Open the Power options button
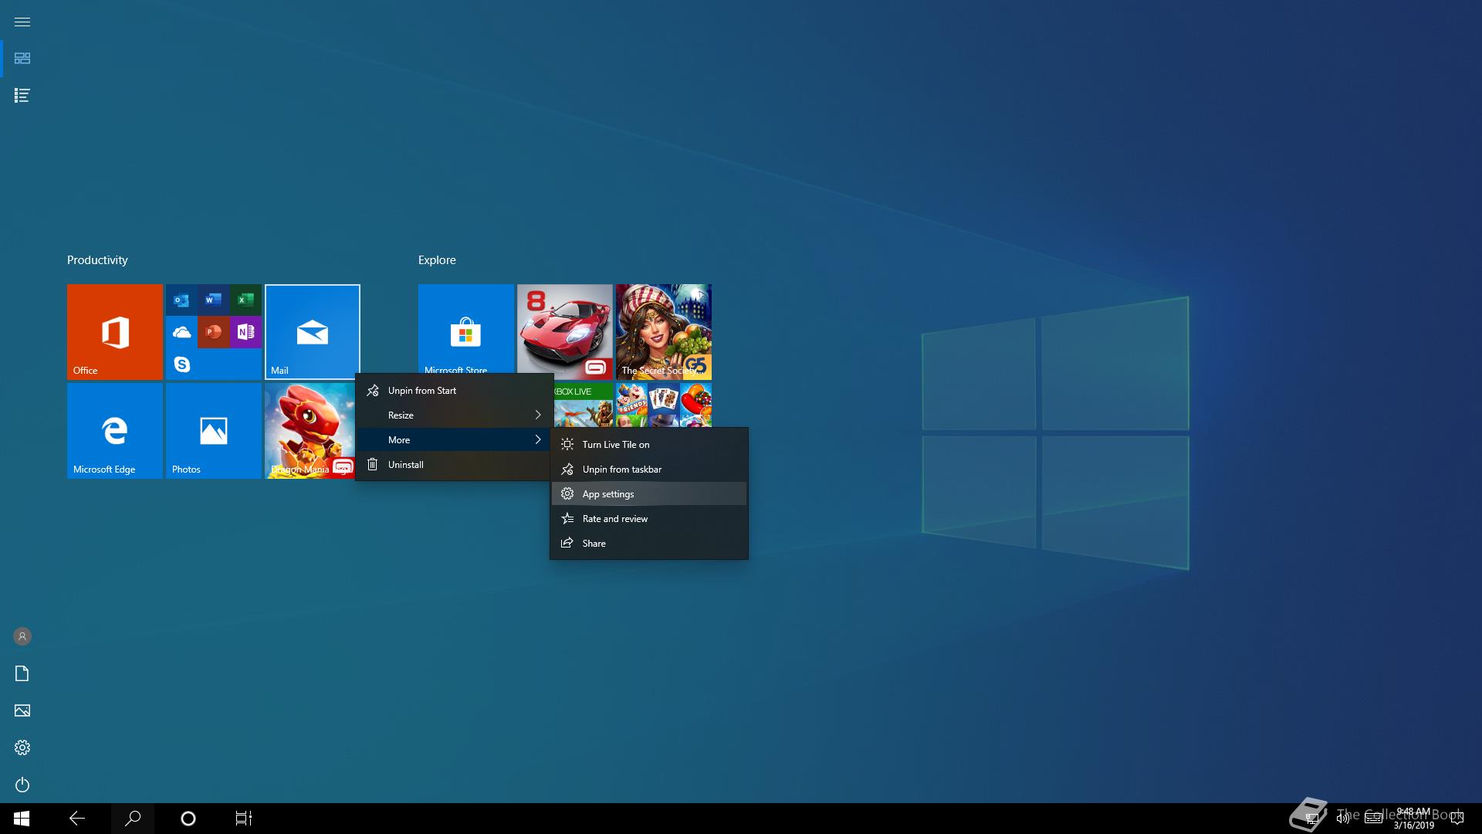1482x834 pixels. [22, 785]
